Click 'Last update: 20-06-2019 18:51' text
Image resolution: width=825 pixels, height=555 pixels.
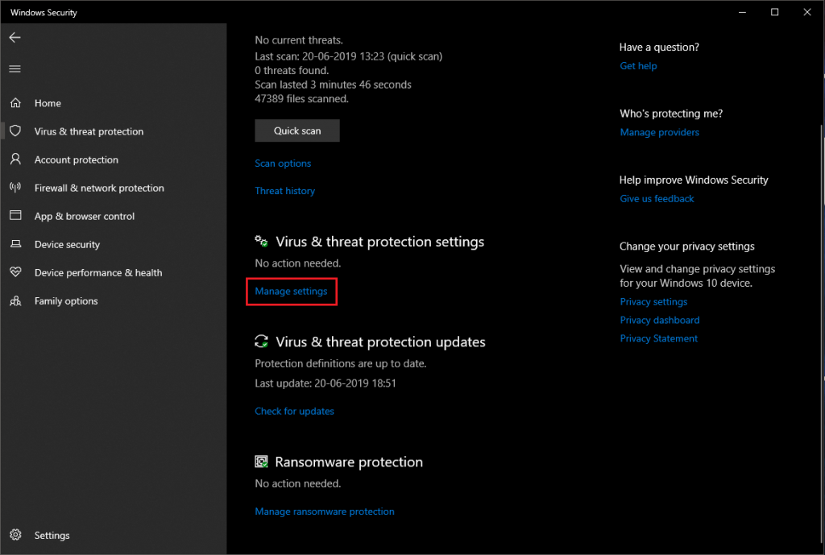[x=325, y=383]
